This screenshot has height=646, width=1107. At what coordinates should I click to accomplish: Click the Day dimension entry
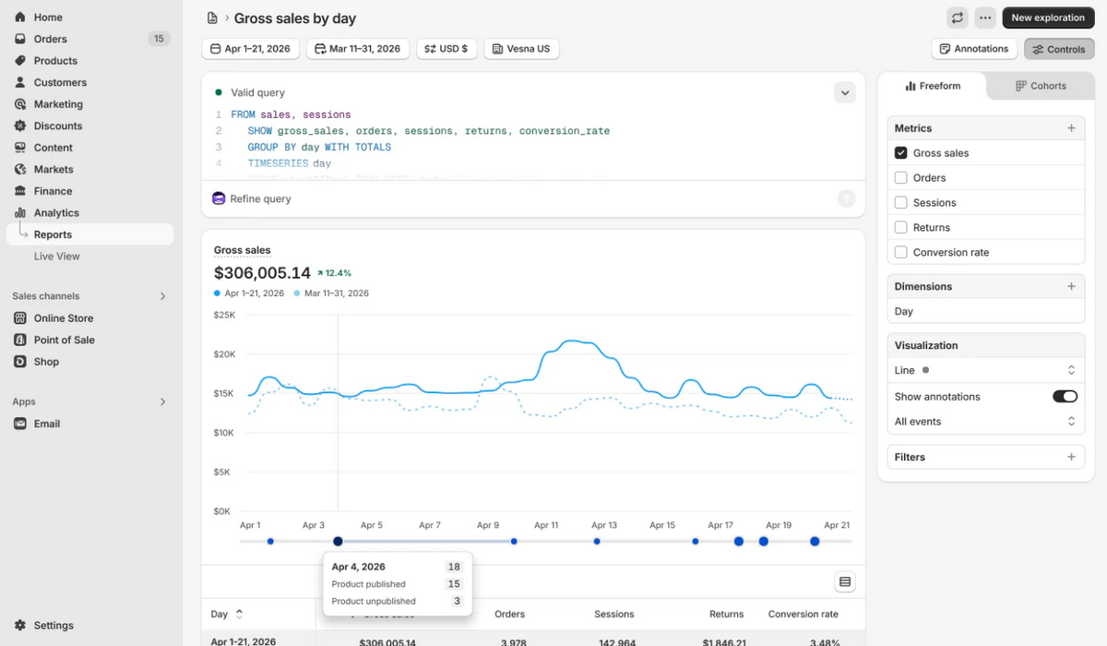coord(985,311)
